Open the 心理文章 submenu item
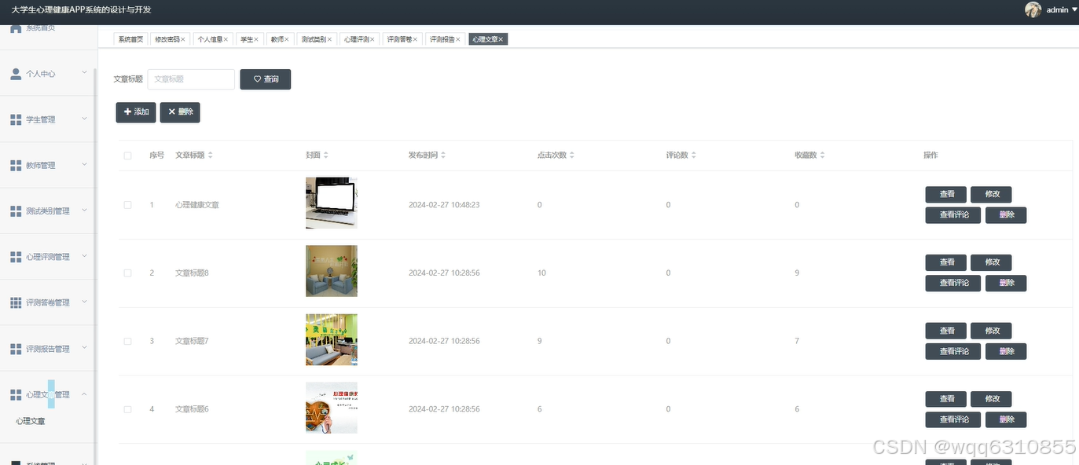 pos(31,422)
